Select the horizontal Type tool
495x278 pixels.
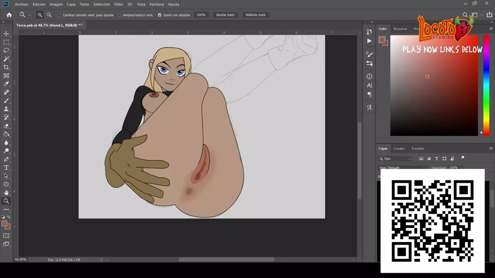pos(6,168)
